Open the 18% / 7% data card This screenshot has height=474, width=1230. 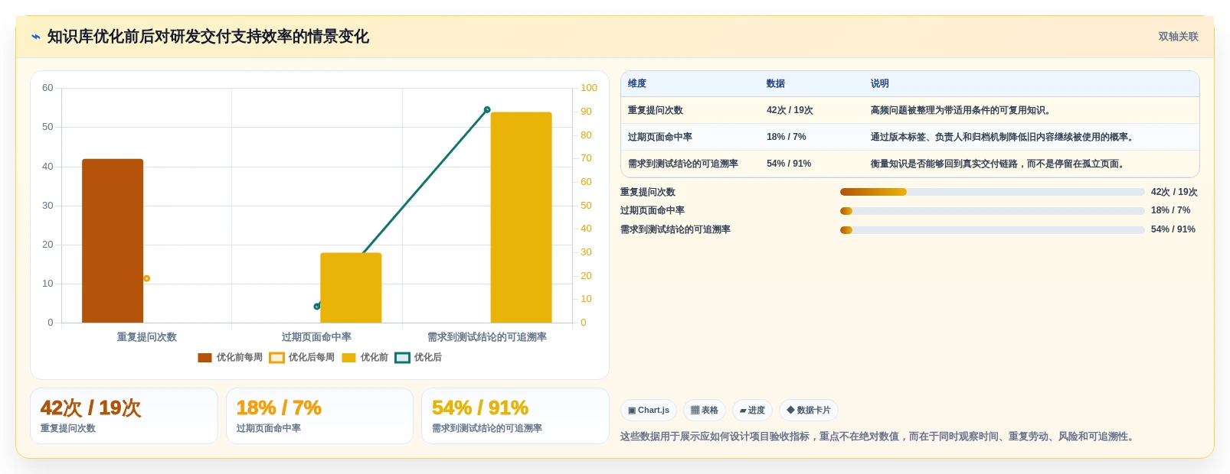(319, 416)
